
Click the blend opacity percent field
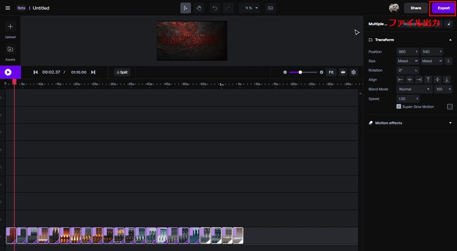[x=443, y=89]
